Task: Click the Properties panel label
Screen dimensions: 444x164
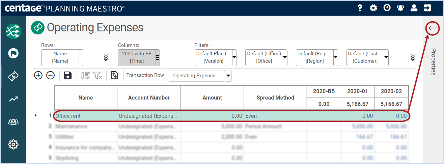Action: [434, 62]
